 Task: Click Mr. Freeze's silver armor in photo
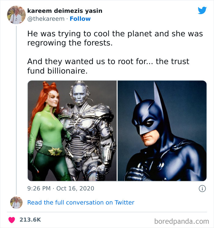pyautogui.click(x=89, y=131)
